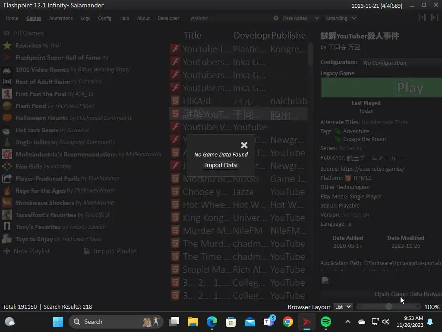The width and height of the screenshot is (442, 332).
Task: Click the Import Data button
Action: point(221,165)
